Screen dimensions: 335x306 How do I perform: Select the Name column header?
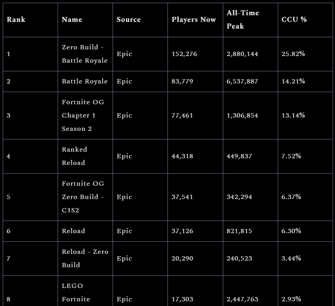click(x=72, y=20)
